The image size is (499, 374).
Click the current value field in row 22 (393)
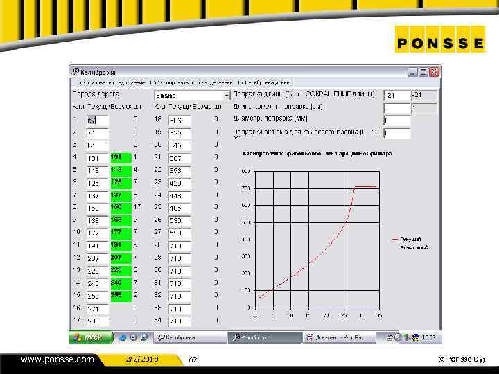[x=180, y=170]
